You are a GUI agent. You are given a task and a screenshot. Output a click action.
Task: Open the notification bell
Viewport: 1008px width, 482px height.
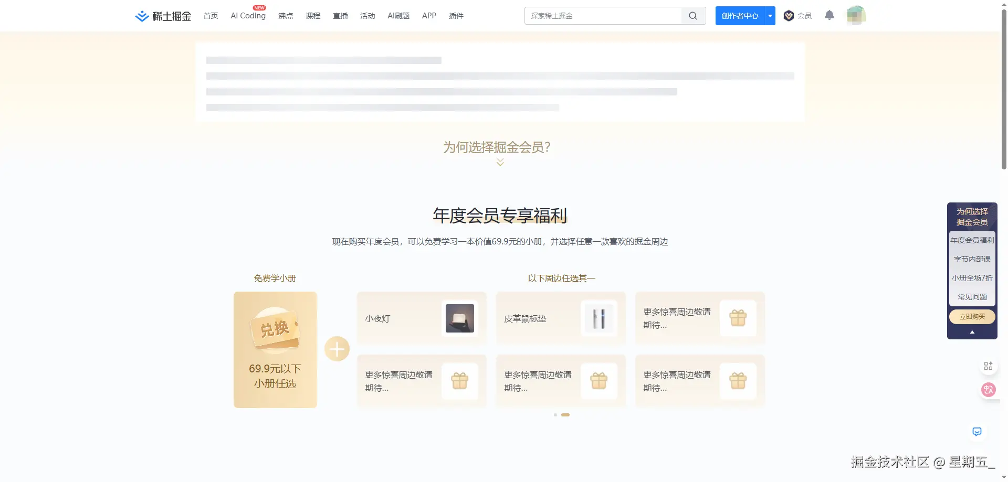coord(829,16)
